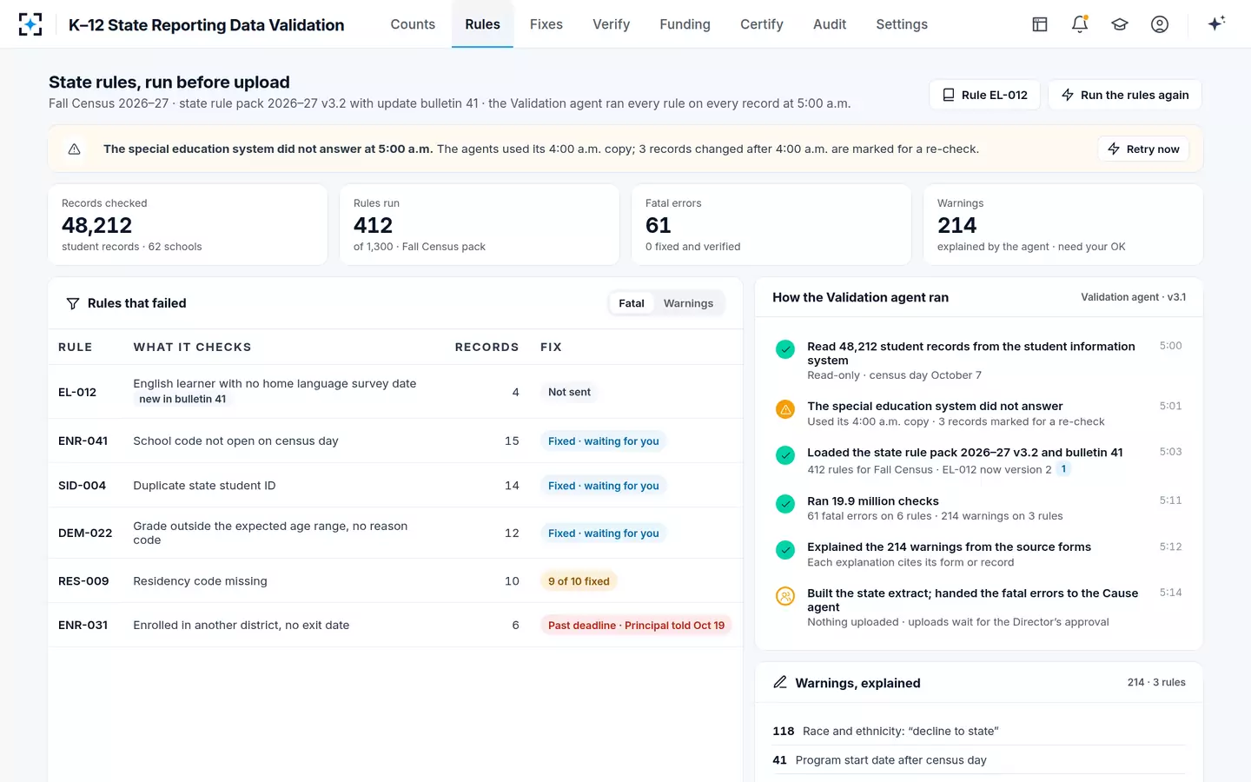Show Fatal rules in the toggle
This screenshot has width=1251, height=782.
632,303
